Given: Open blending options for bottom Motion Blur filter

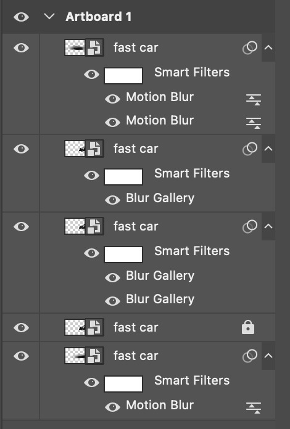Looking at the screenshot, I should pyautogui.click(x=254, y=407).
